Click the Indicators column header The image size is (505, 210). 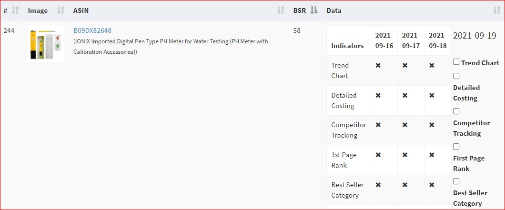(347, 46)
